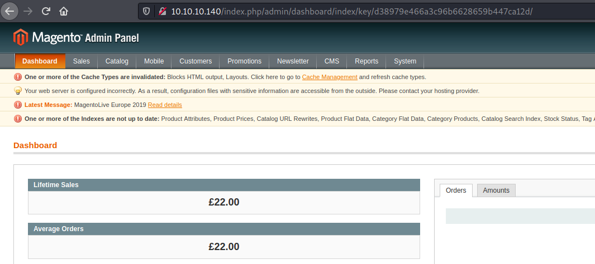Go to browser home page icon
The width and height of the screenshot is (595, 264).
pos(64,11)
